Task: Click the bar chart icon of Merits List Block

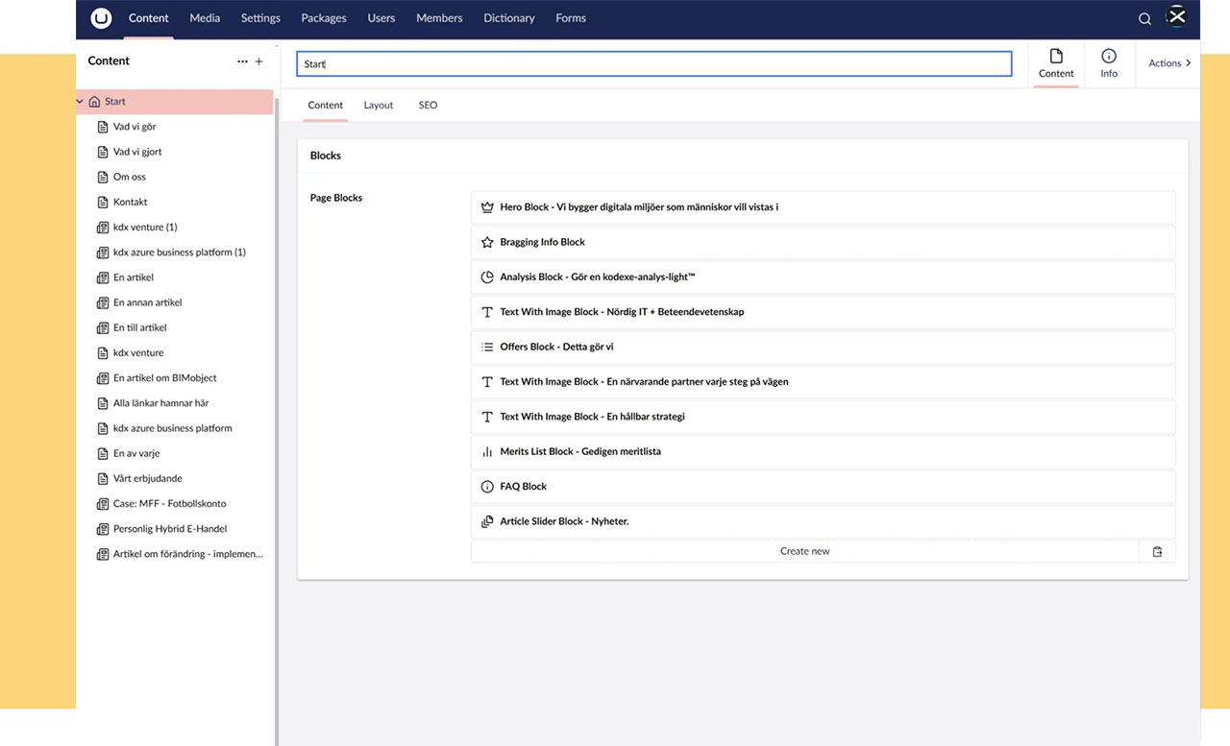Action: tap(487, 451)
